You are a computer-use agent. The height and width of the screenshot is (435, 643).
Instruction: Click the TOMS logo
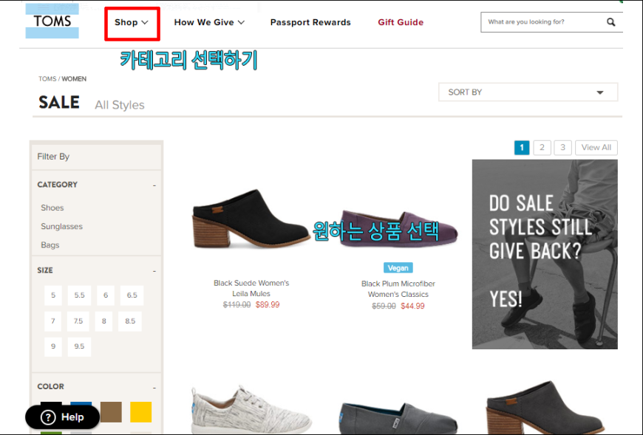pos(52,21)
